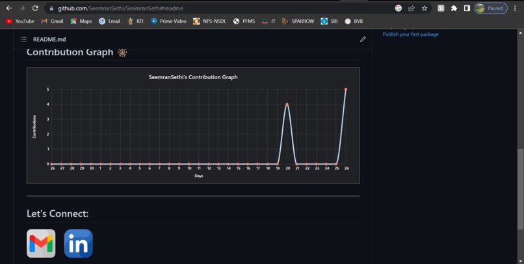Reload the current GitHub page
Image resolution: width=524 pixels, height=264 pixels.
click(x=35, y=8)
